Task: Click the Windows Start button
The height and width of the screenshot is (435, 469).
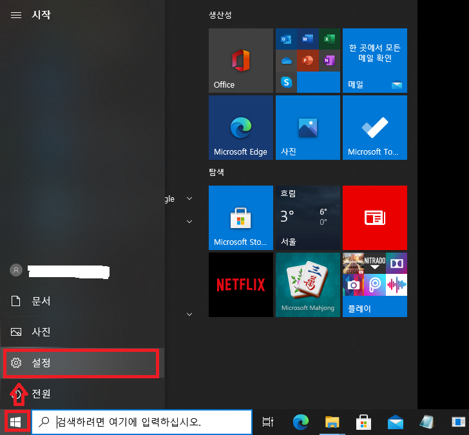Action: (x=15, y=422)
